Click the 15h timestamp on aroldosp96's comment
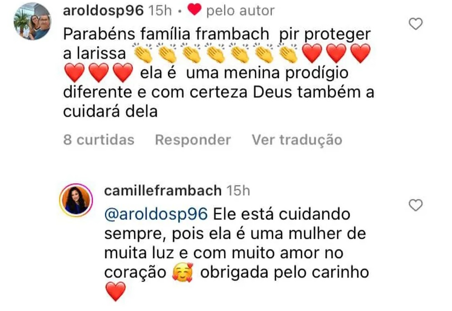Screen dimensions: 452x311 click(160, 11)
